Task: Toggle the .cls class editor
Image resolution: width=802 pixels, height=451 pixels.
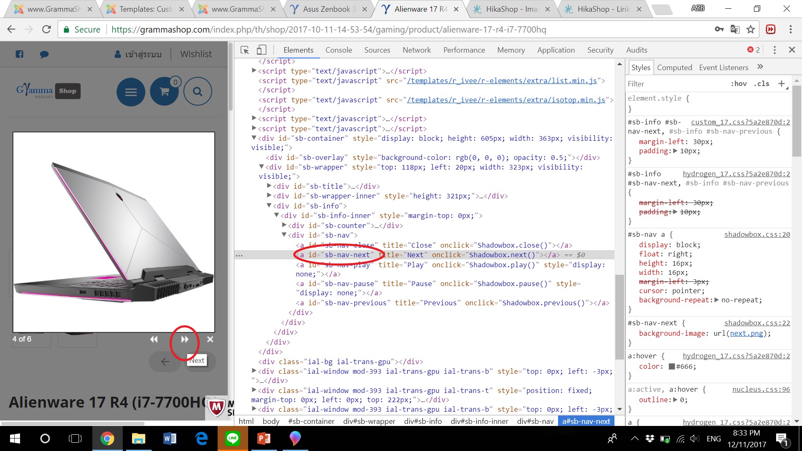Action: pos(761,84)
